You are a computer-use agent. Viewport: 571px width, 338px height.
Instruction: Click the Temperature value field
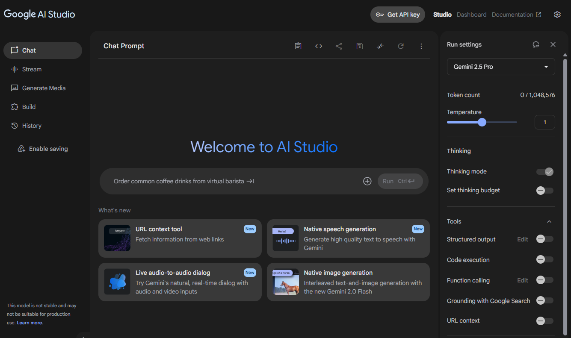pos(545,122)
